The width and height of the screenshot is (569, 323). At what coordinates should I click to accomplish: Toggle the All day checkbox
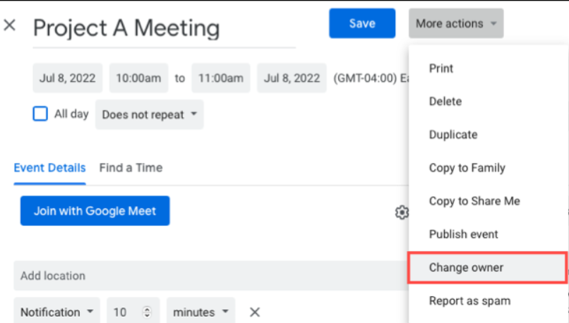(40, 114)
